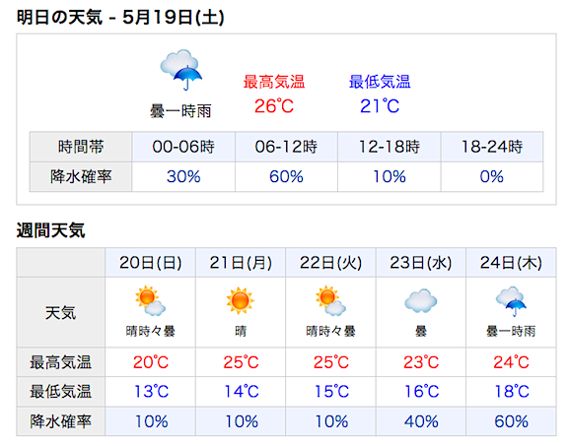Image resolution: width=568 pixels, height=446 pixels.
Task: Click the 明日の天気 5月19日 heading
Action: point(120,17)
